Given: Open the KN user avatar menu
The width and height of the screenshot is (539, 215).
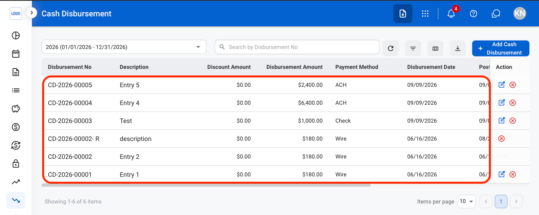Looking at the screenshot, I should click(520, 14).
